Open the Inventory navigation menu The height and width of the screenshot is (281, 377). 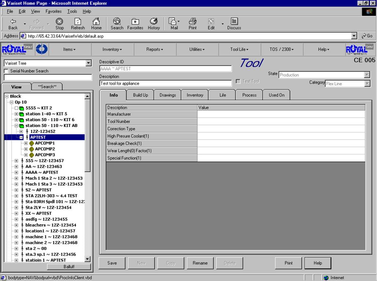112,49
